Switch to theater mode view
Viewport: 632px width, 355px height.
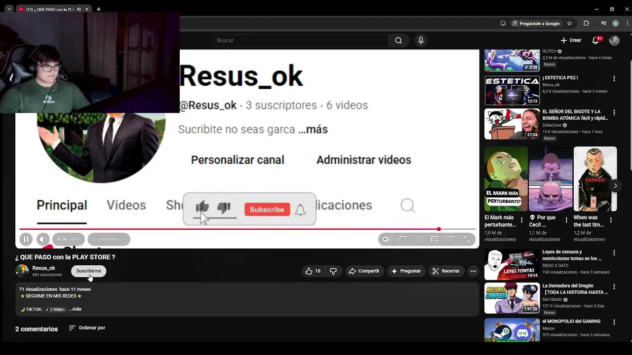point(434,239)
